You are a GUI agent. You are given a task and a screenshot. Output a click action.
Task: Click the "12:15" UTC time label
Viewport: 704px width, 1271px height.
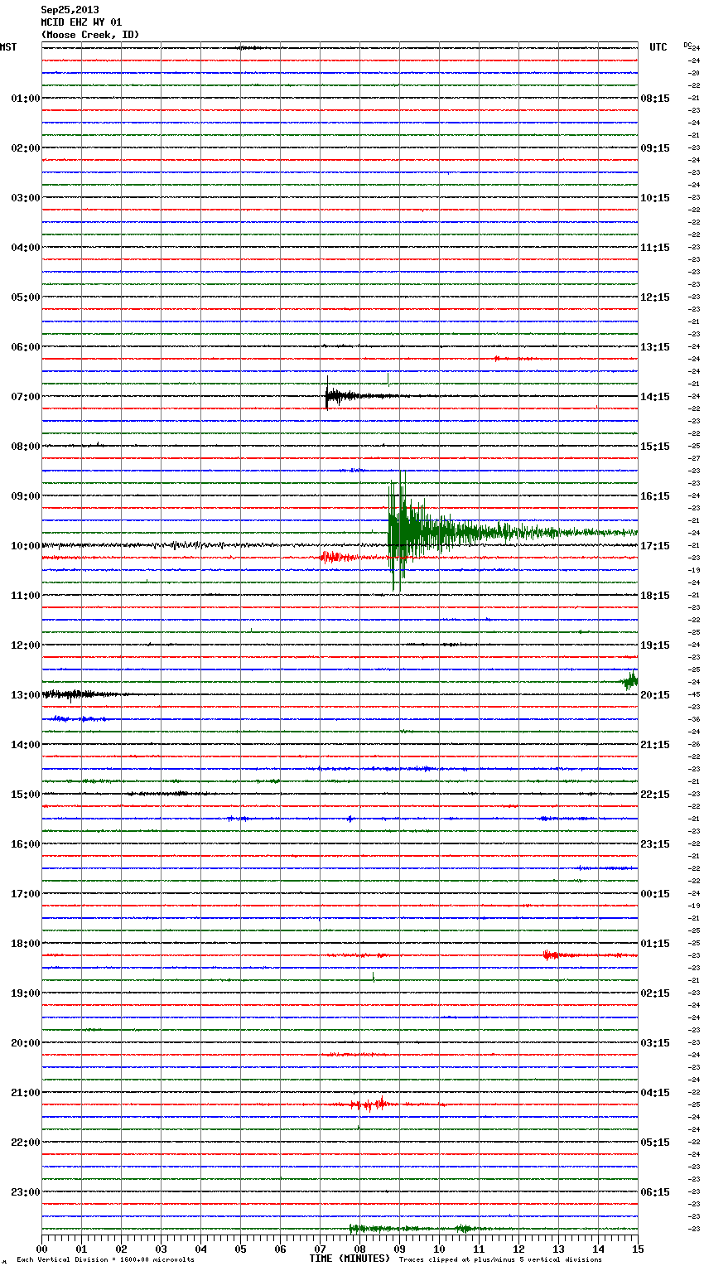pos(655,297)
